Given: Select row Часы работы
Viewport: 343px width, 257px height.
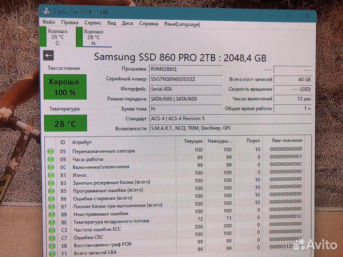Looking at the screenshot, I should click(175, 158).
